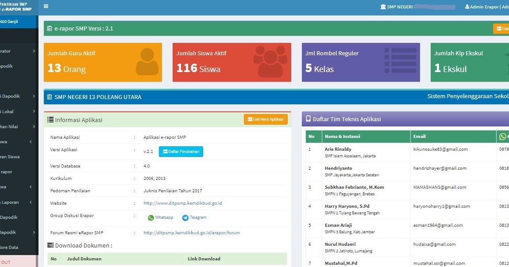This screenshot has height=267, width=509.
Task: Click the list icon beside Informasi Aplikasi
Action: tap(50, 119)
